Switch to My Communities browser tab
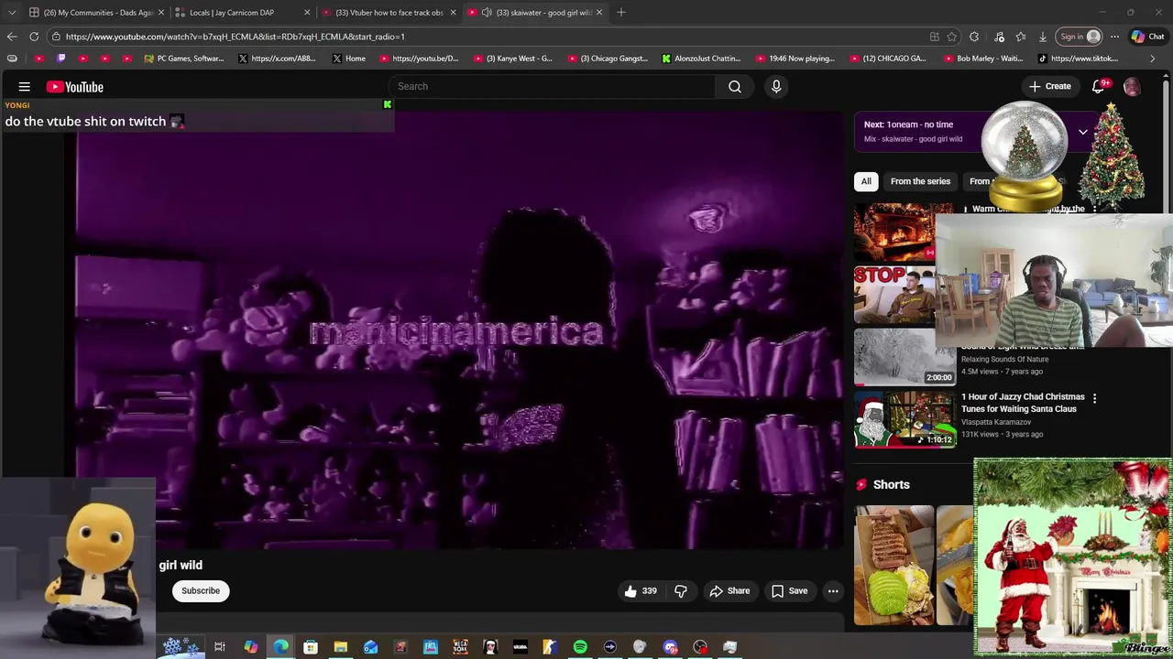Image resolution: width=1173 pixels, height=659 pixels. click(x=96, y=13)
